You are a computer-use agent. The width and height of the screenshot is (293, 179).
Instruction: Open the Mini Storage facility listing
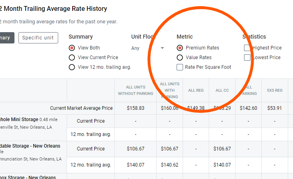19,119
